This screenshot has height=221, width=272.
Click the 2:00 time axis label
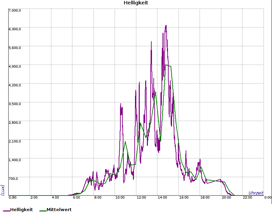pyautogui.click(x=34, y=198)
